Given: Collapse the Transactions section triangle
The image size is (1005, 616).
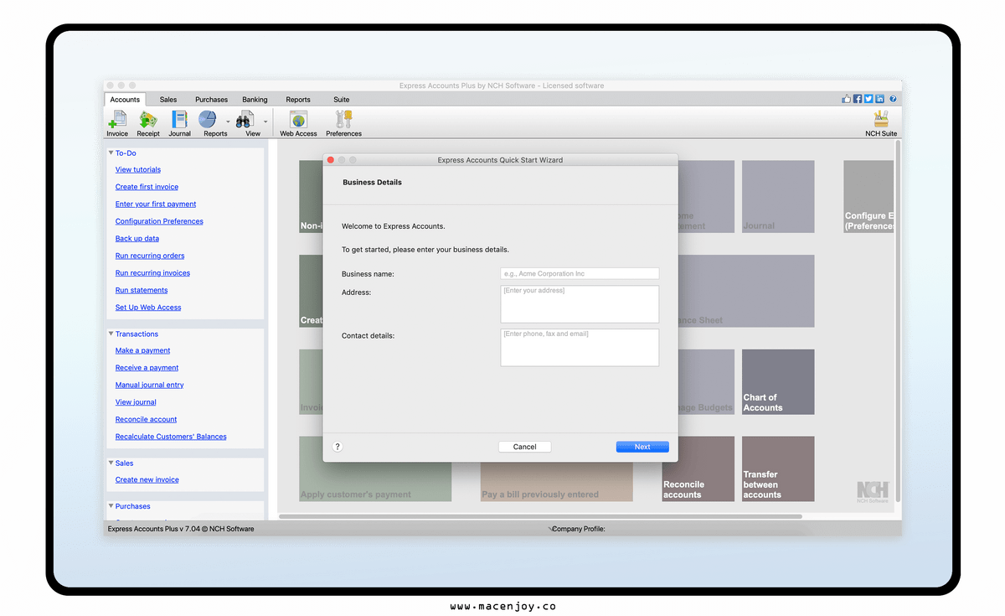Looking at the screenshot, I should [111, 334].
